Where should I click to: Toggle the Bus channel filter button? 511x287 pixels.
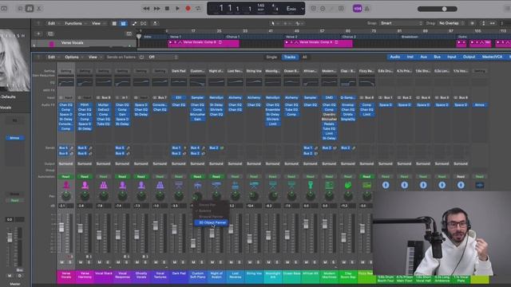point(437,57)
